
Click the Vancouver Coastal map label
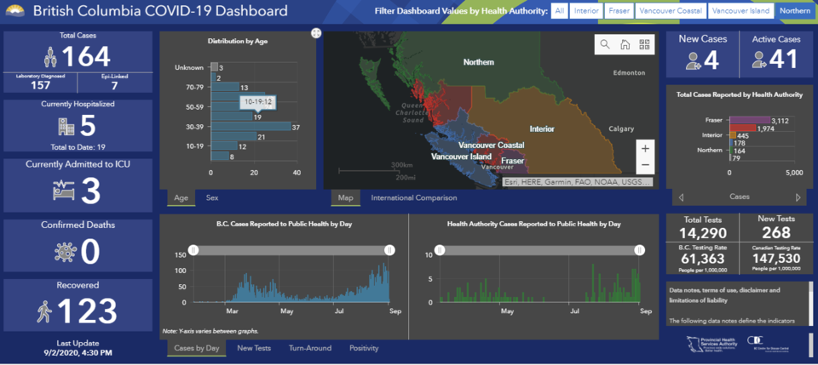tap(492, 145)
